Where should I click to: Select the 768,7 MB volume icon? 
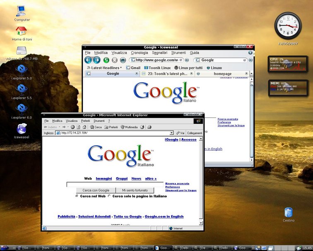click(22, 53)
